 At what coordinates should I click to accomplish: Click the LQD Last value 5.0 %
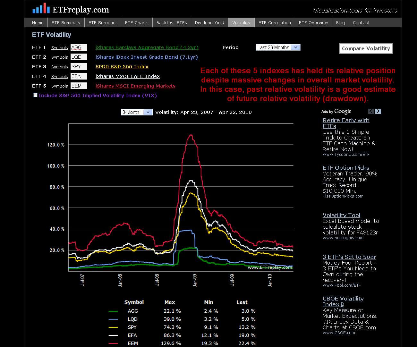point(248,319)
